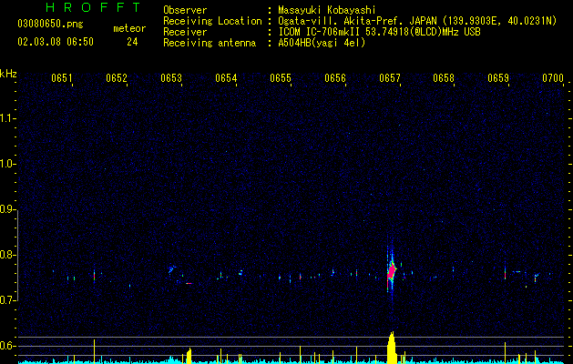Click the large pink meteor echo near 0657
The width and height of the screenshot is (573, 364).
tap(392, 272)
